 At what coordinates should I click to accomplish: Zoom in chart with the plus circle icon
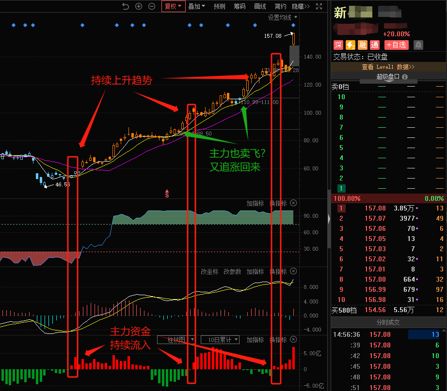pyautogui.click(x=139, y=6)
